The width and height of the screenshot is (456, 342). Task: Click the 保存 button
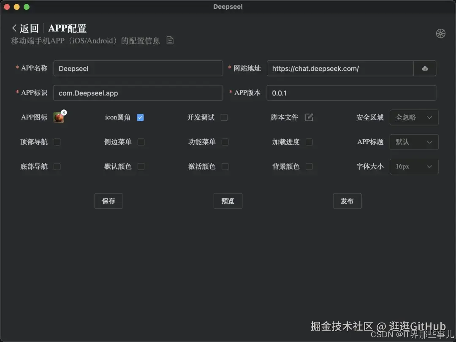[109, 201]
